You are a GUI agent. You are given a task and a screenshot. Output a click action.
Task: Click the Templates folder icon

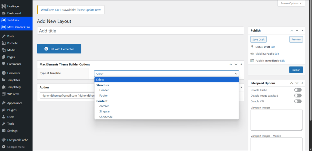pos(4,80)
